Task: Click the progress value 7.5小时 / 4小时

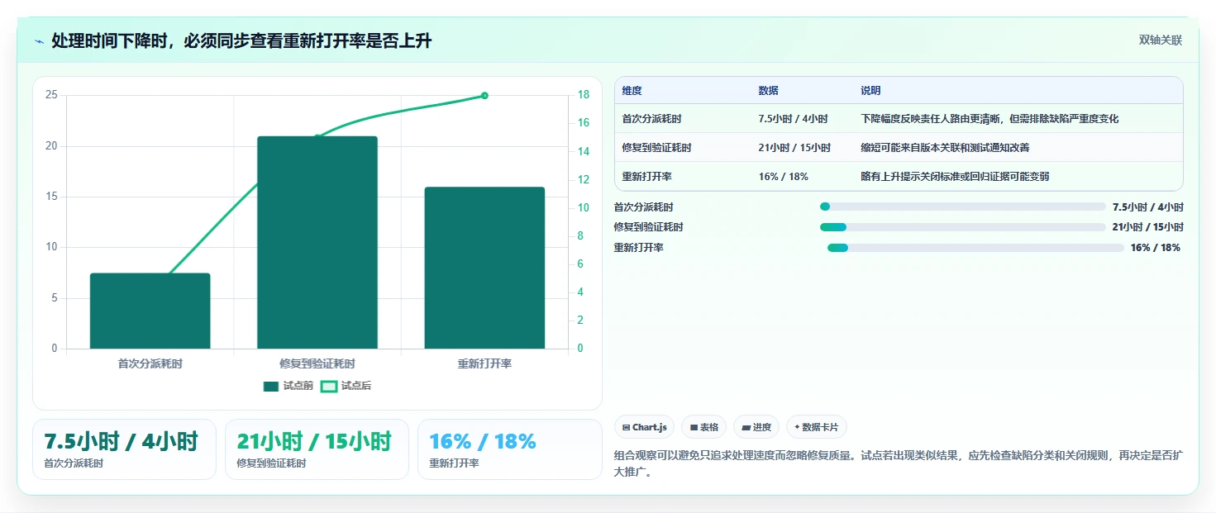Action: coord(1147,207)
